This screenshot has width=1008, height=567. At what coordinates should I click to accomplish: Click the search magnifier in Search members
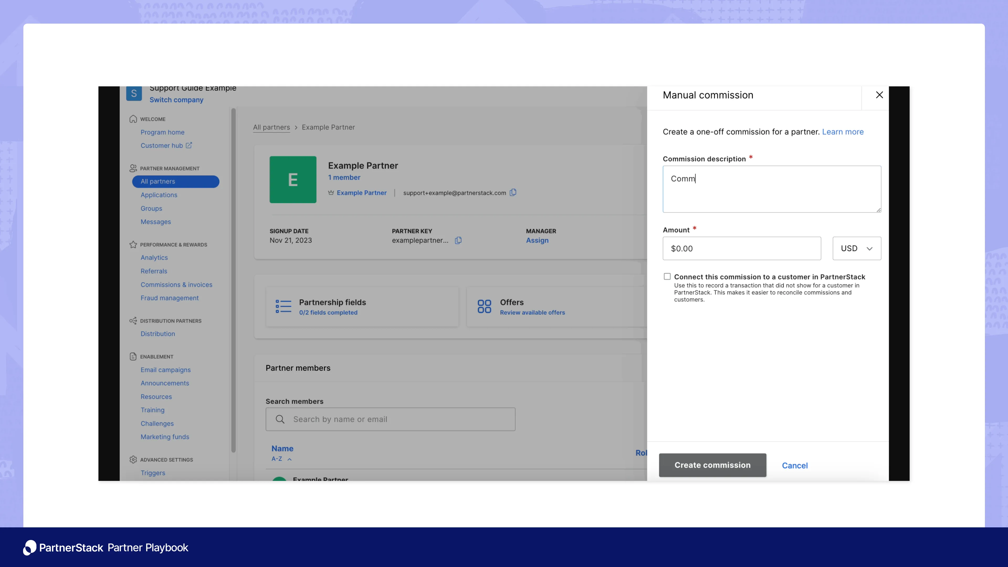[x=280, y=419]
